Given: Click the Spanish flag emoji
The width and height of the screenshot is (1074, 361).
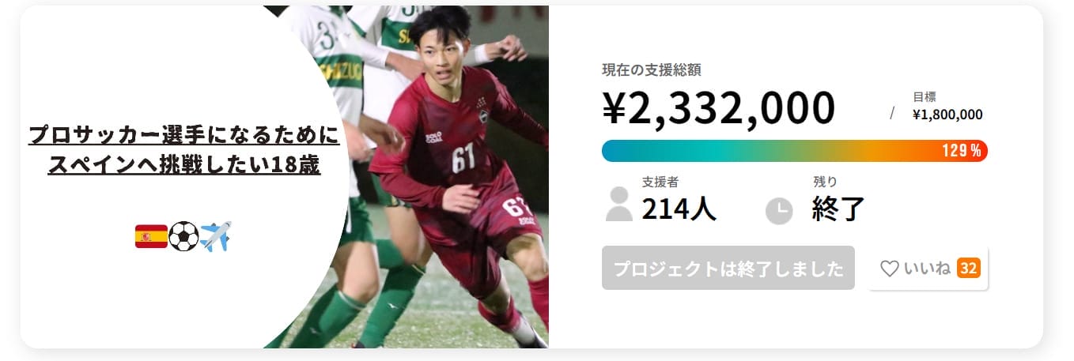Looking at the screenshot, I should pyautogui.click(x=151, y=236).
